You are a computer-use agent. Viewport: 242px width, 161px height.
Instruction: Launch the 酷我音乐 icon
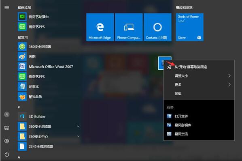tap(22, 97)
